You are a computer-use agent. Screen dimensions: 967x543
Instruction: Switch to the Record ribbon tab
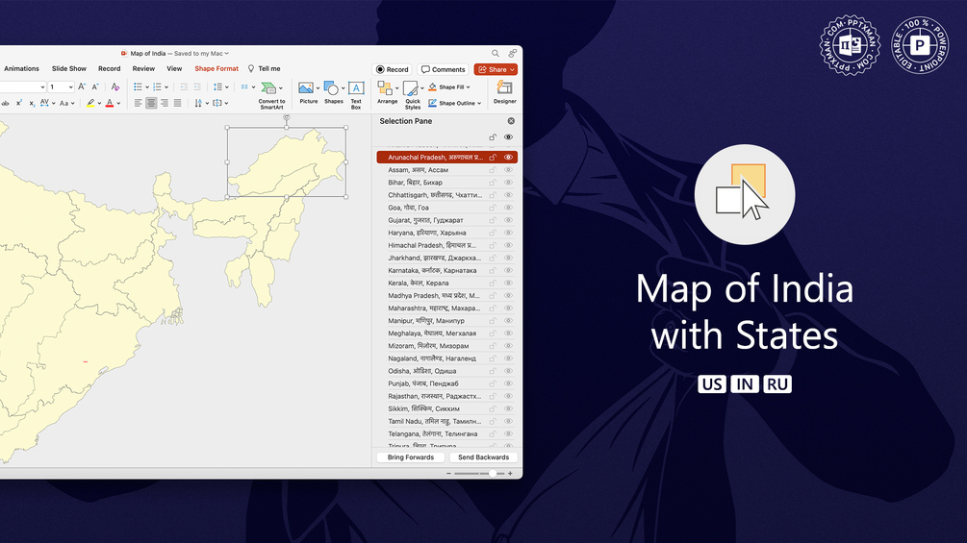[109, 69]
